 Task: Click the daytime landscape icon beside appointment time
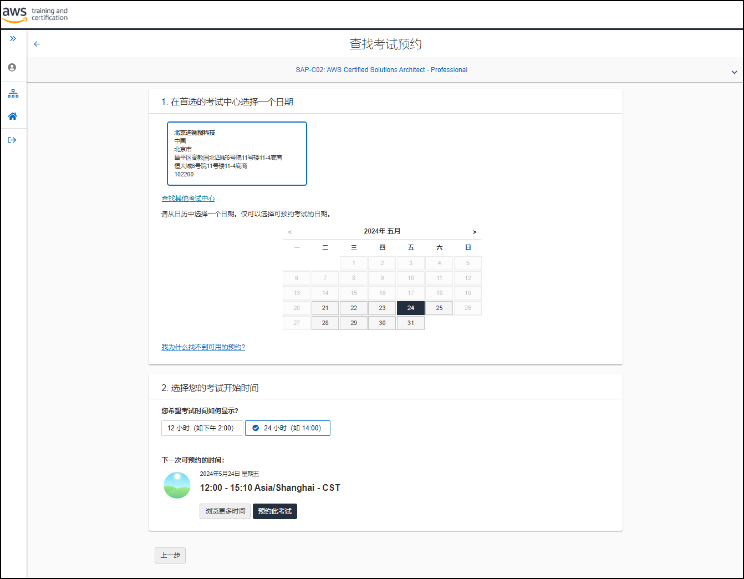177,486
